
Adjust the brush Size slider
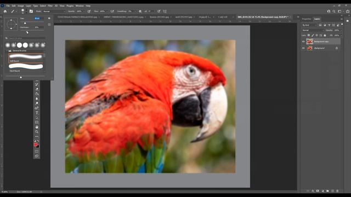click(x=25, y=23)
